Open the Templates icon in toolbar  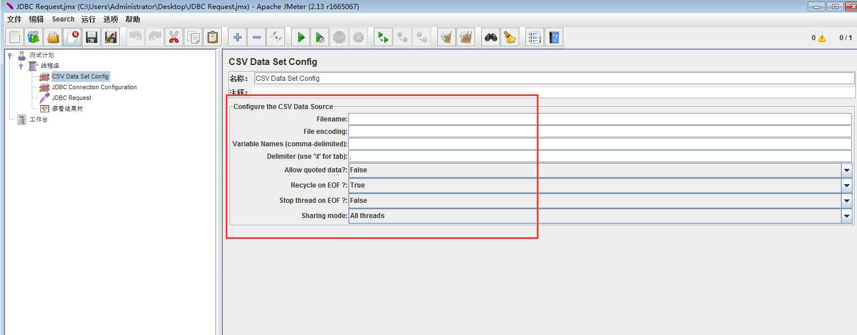tap(34, 37)
